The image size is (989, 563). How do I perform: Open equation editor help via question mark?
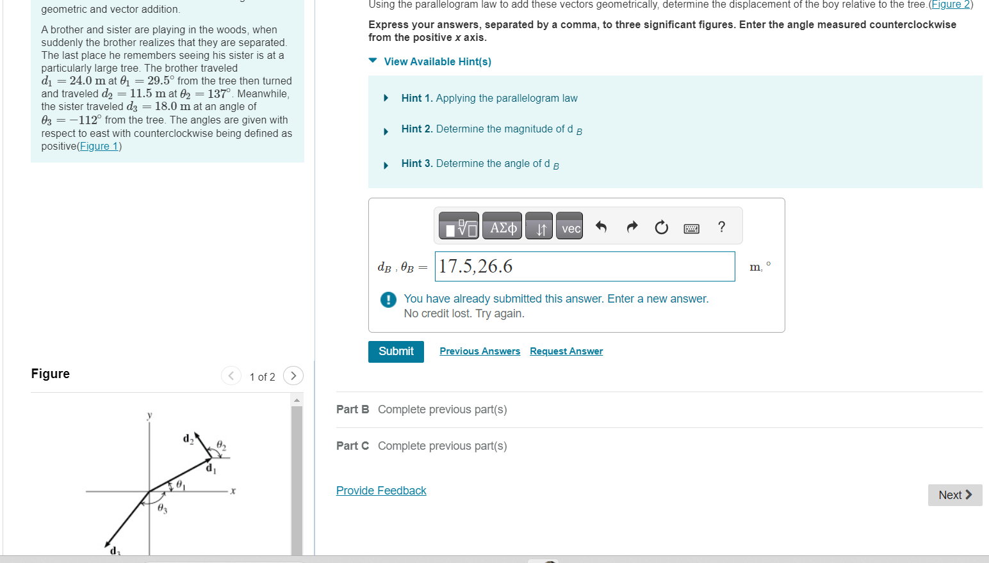tap(721, 226)
